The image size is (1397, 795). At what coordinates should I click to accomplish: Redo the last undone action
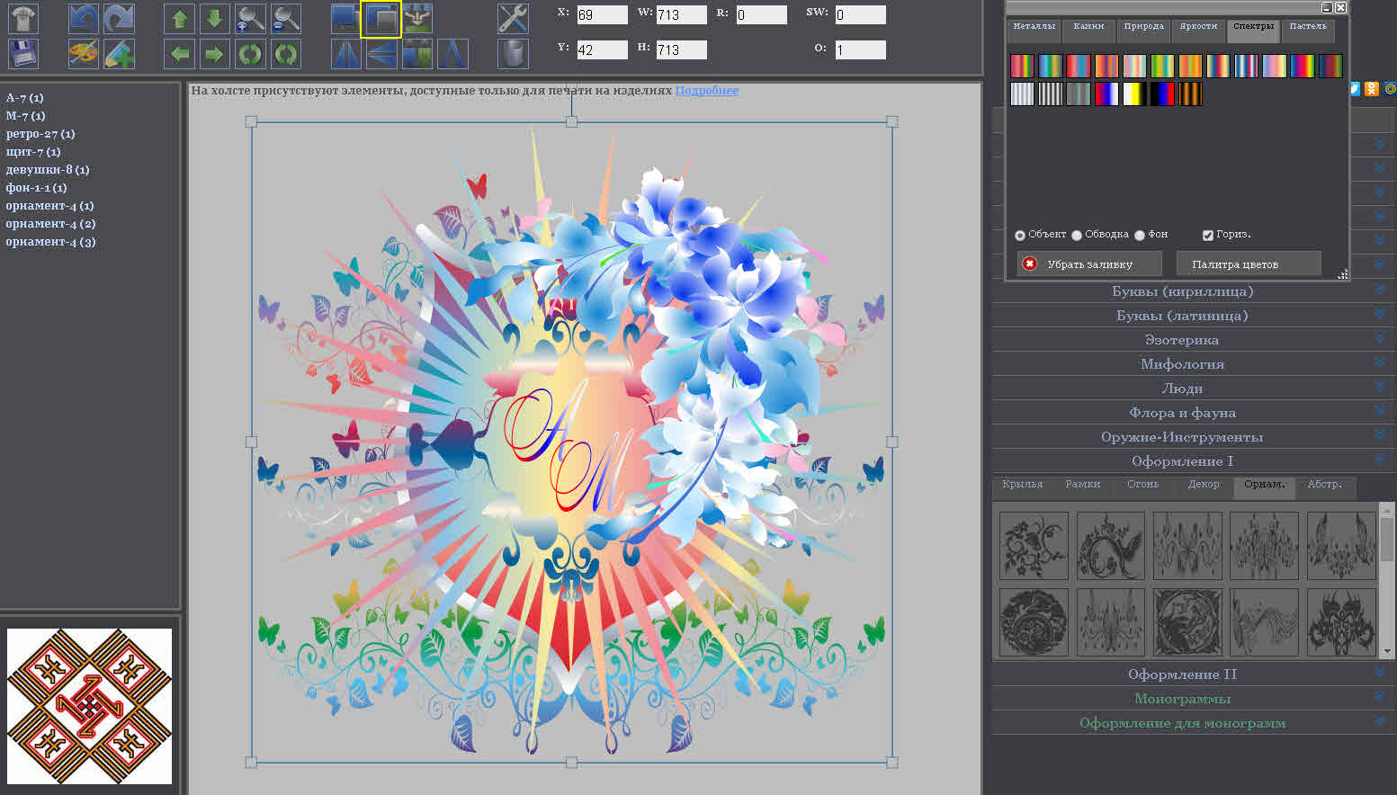pos(119,18)
